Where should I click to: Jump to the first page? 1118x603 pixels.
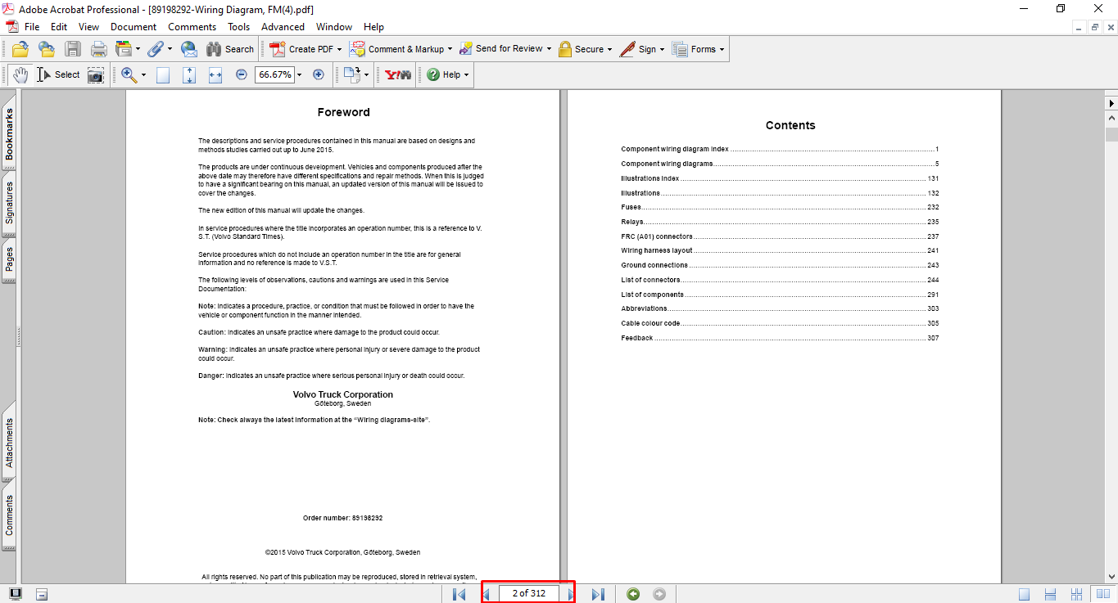tap(459, 594)
